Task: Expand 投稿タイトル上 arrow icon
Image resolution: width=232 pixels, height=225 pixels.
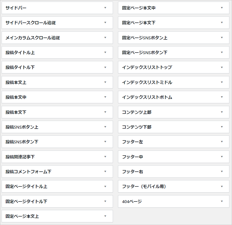Action: (x=105, y=52)
